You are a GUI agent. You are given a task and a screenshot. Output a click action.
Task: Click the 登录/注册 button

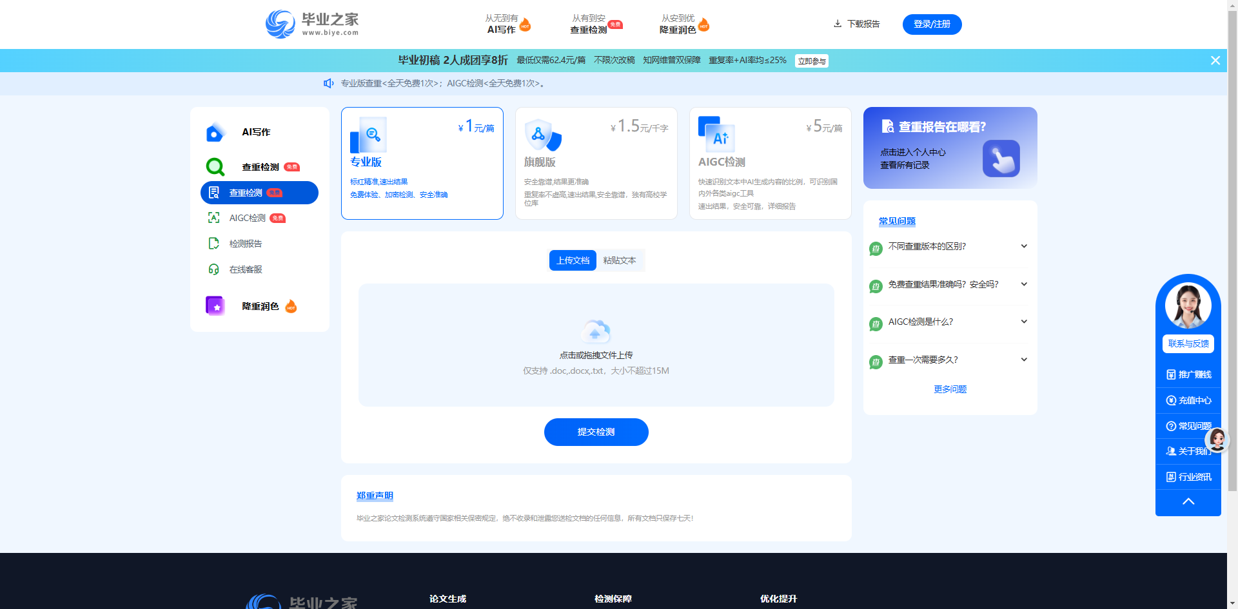point(932,24)
